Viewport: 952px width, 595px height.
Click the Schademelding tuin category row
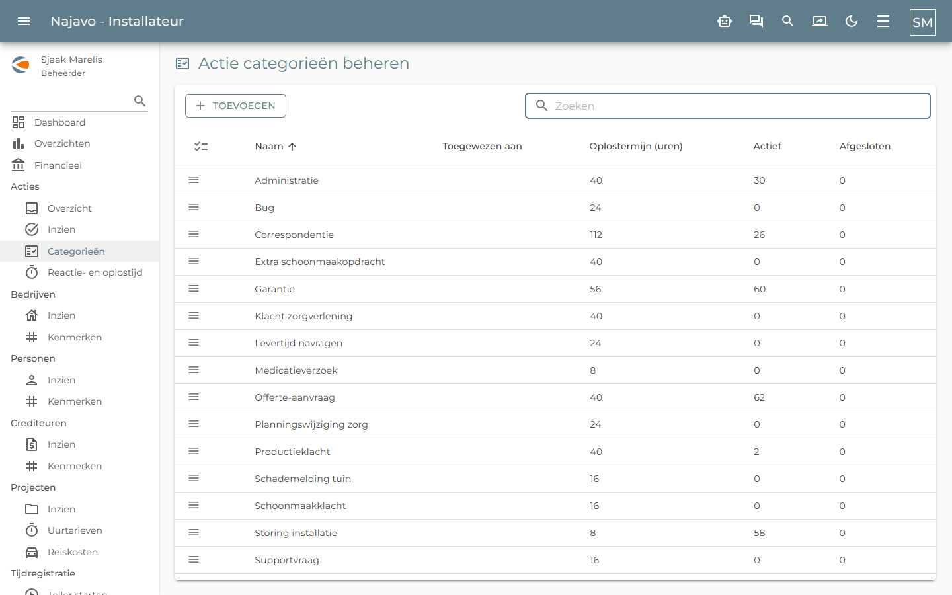(555, 479)
